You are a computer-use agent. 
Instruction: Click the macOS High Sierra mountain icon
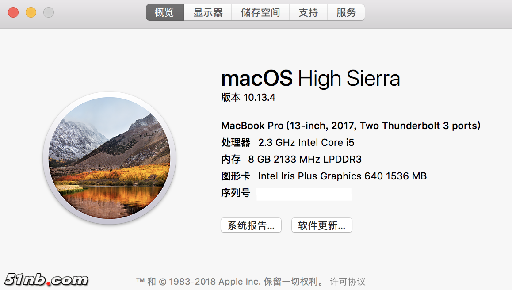point(109,158)
